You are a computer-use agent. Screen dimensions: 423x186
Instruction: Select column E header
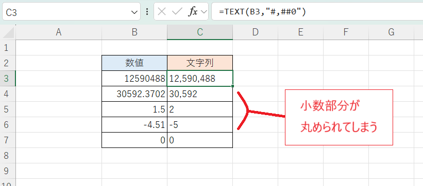pos(300,32)
